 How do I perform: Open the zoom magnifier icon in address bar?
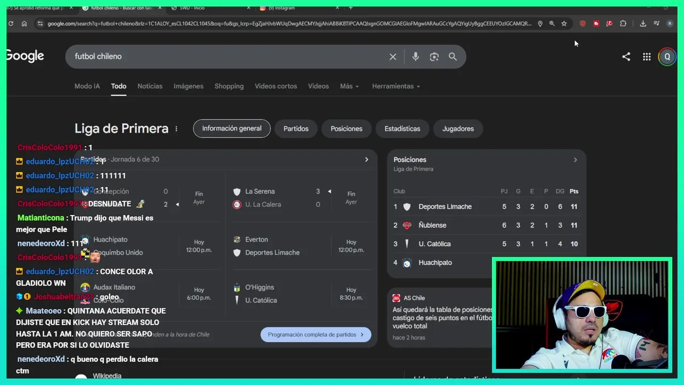coord(552,24)
